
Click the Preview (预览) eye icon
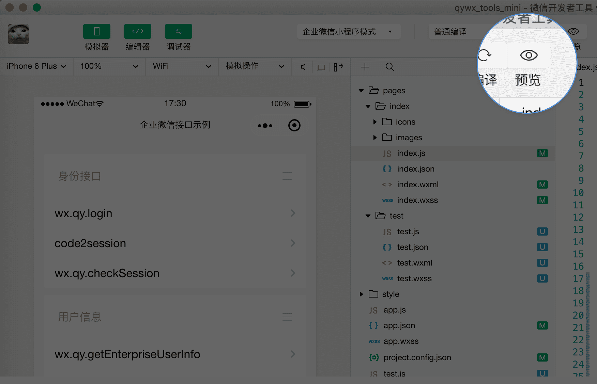(529, 55)
